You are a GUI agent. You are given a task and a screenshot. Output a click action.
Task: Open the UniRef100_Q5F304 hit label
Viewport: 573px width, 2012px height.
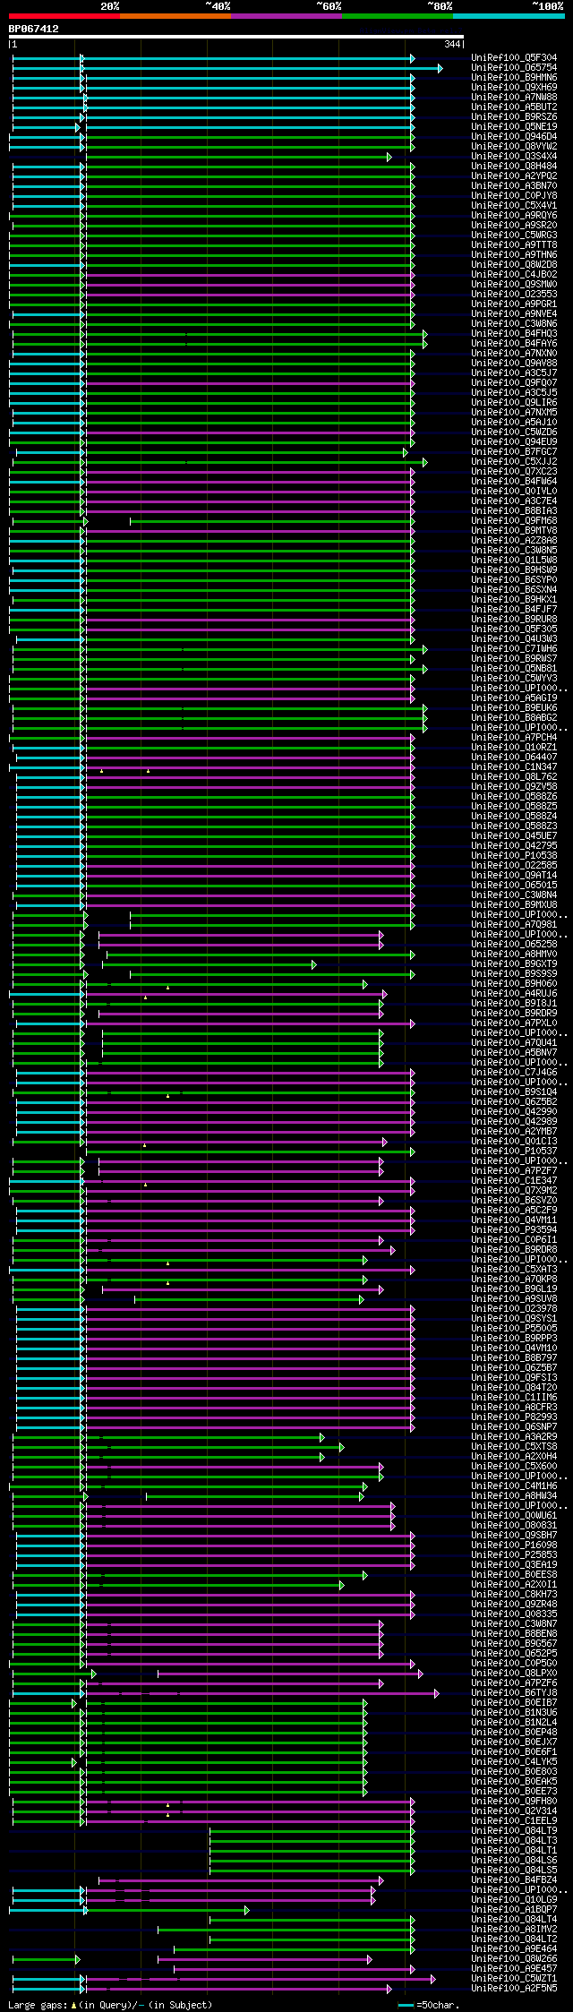pyautogui.click(x=514, y=58)
